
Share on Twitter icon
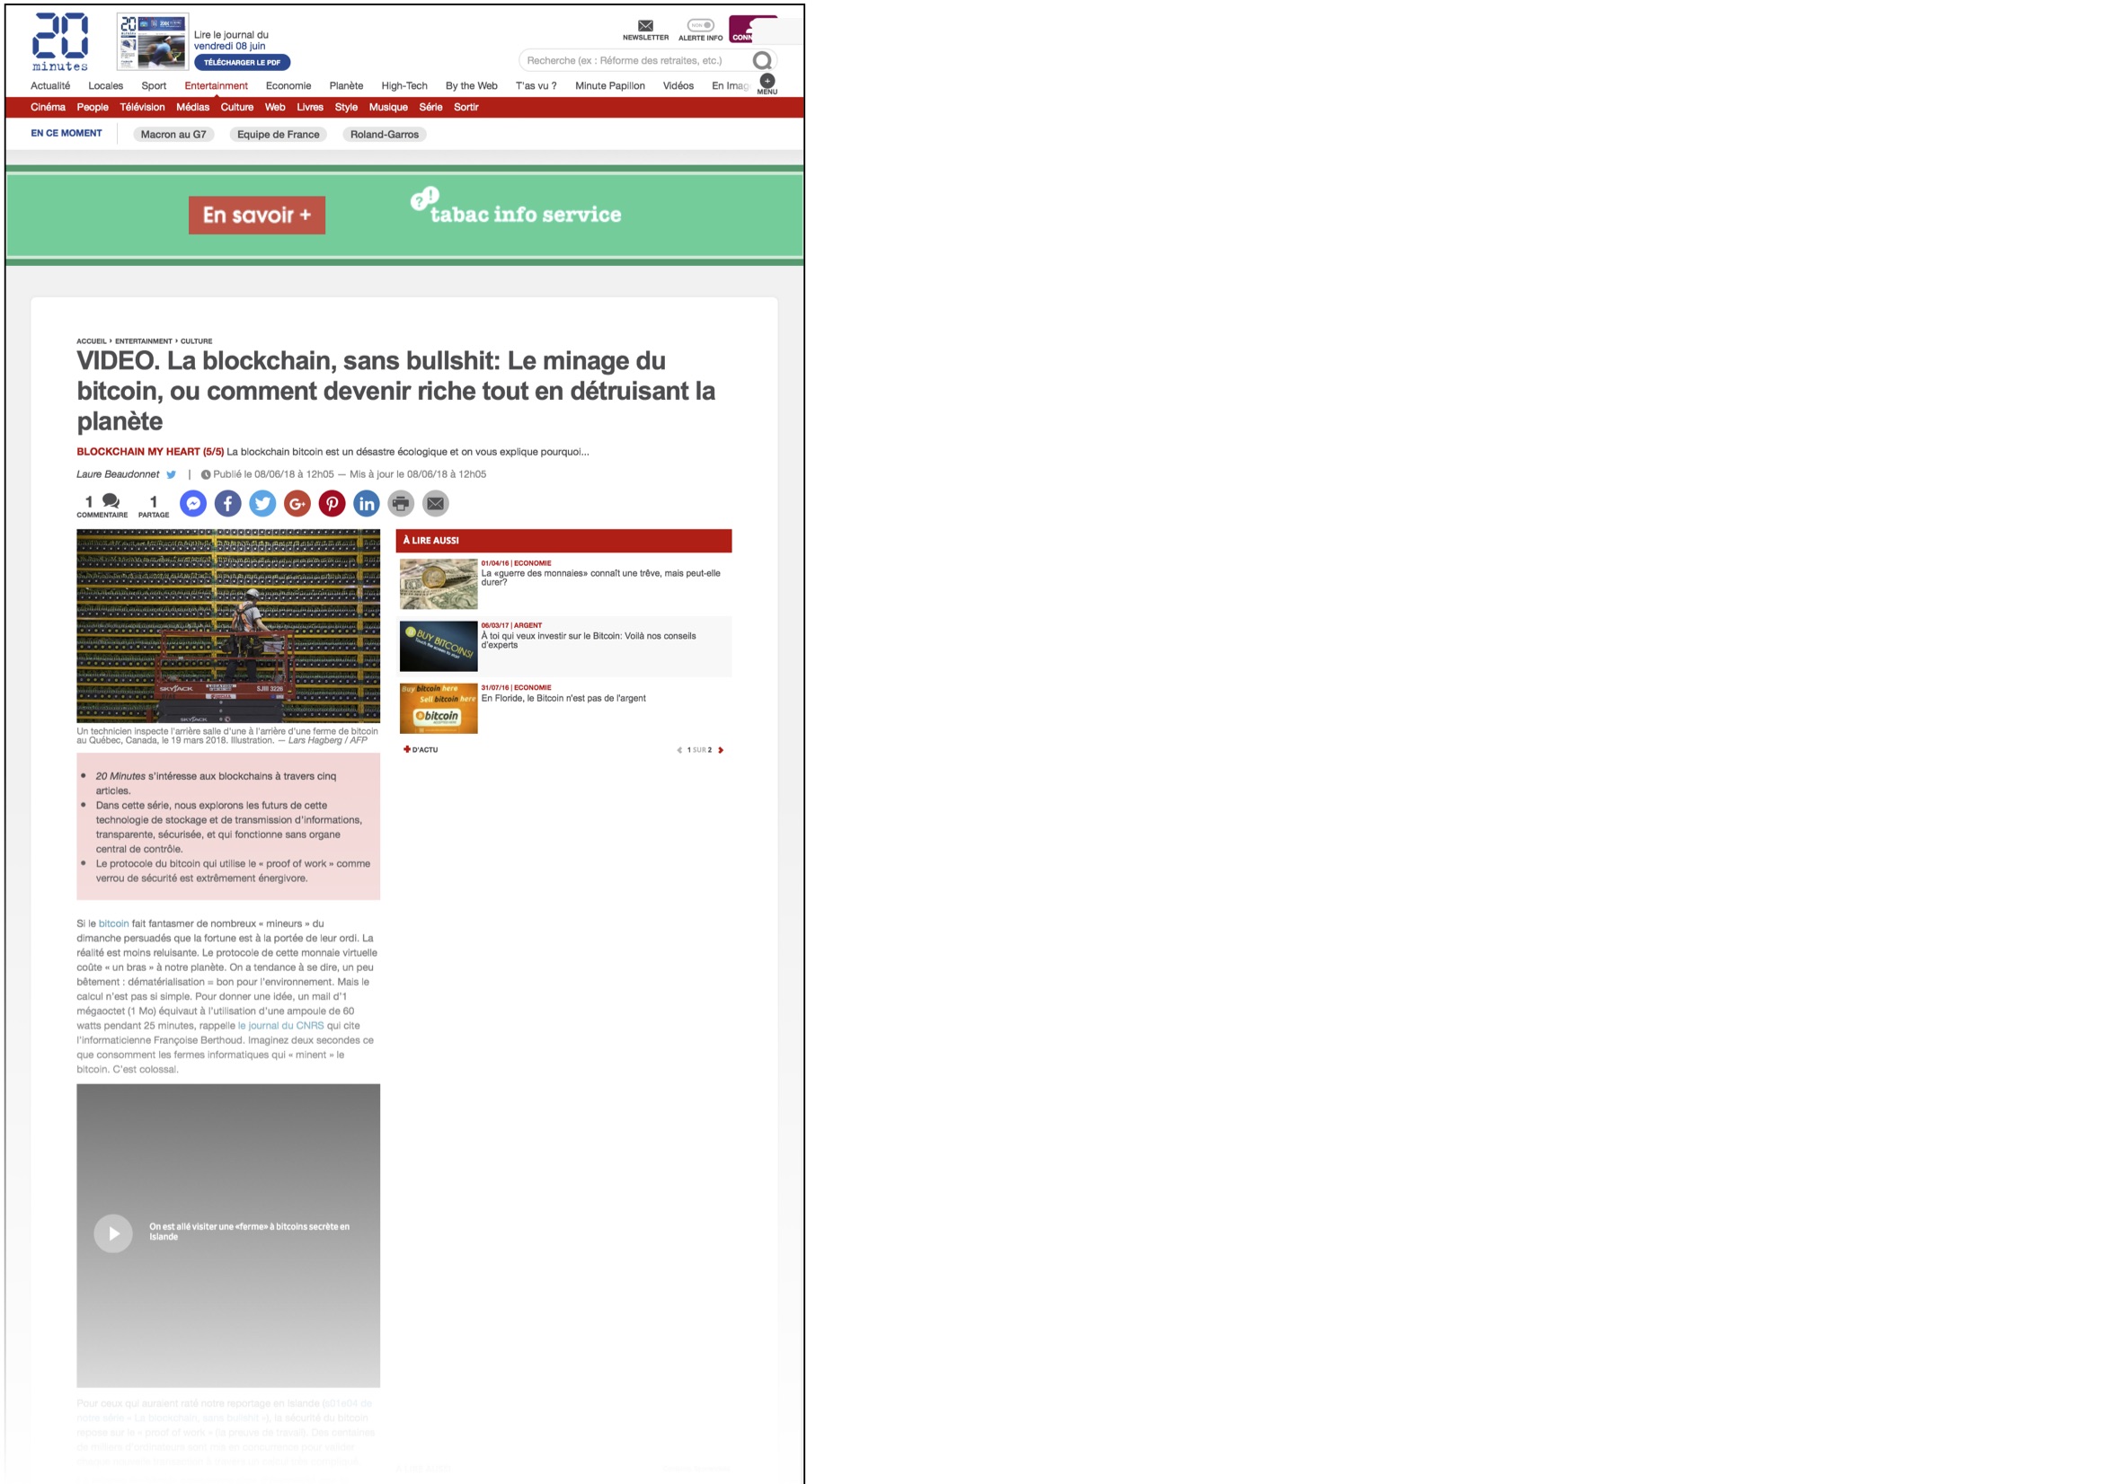click(x=262, y=503)
